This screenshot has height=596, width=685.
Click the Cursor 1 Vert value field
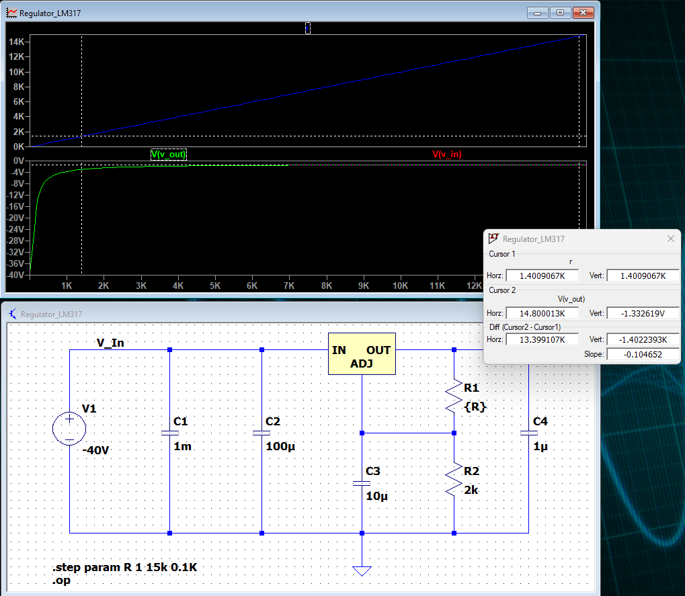[643, 275]
